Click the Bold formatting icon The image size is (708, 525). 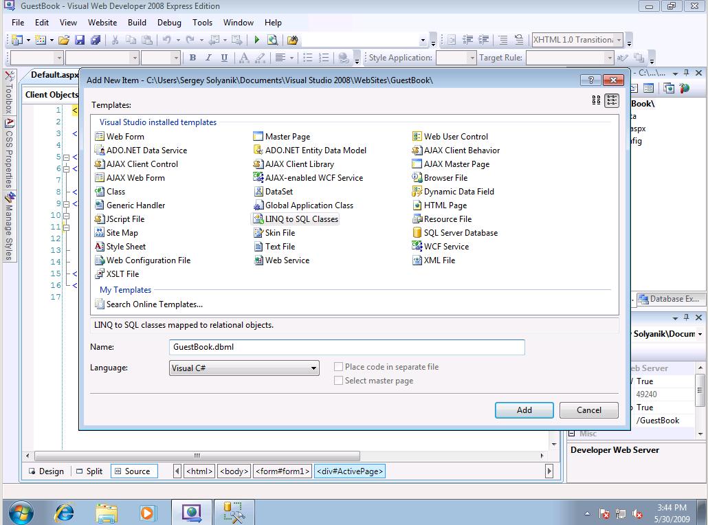(x=192, y=57)
